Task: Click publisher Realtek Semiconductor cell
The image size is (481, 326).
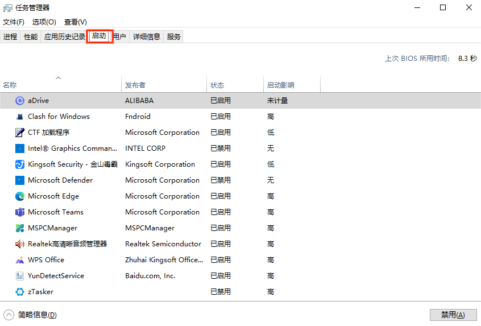Action: coord(163,244)
